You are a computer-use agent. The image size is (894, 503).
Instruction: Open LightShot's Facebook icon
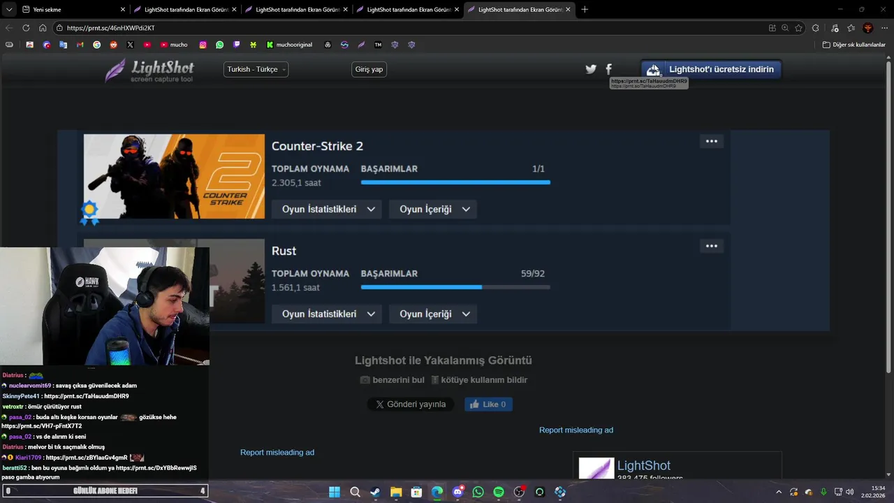tap(608, 69)
